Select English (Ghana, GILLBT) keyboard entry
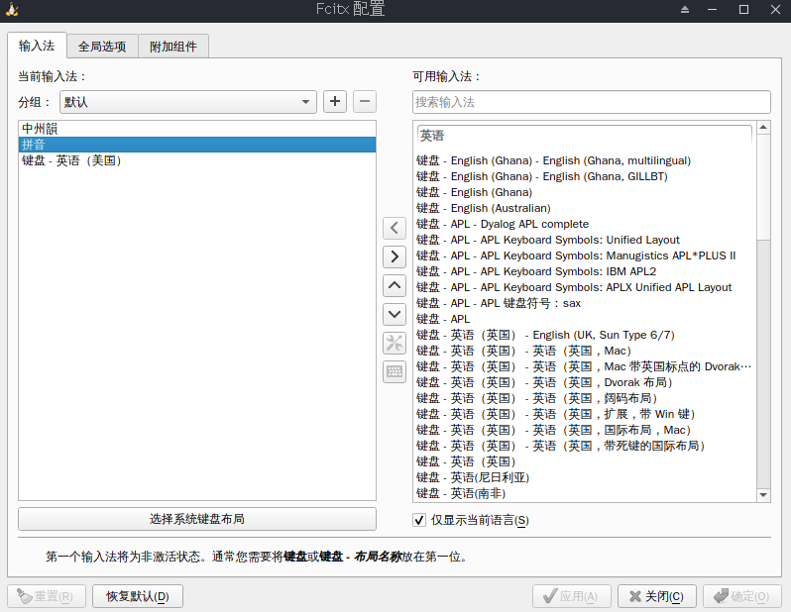Image resolution: width=791 pixels, height=612 pixels. click(585, 176)
